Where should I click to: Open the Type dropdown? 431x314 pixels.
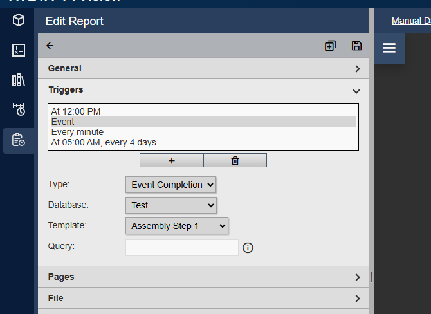[x=171, y=185]
